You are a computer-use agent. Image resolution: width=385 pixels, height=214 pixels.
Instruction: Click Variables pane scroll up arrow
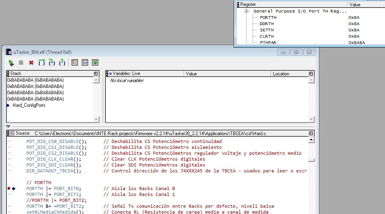pyautogui.click(x=311, y=80)
